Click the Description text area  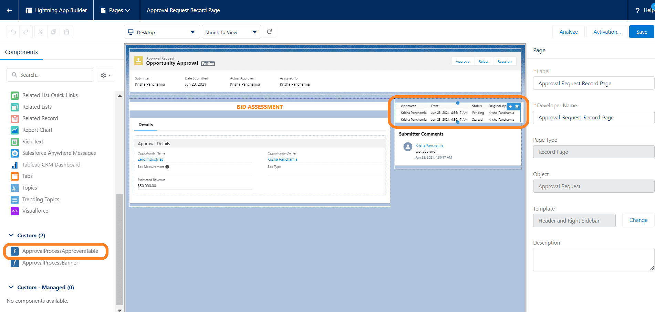click(x=594, y=260)
